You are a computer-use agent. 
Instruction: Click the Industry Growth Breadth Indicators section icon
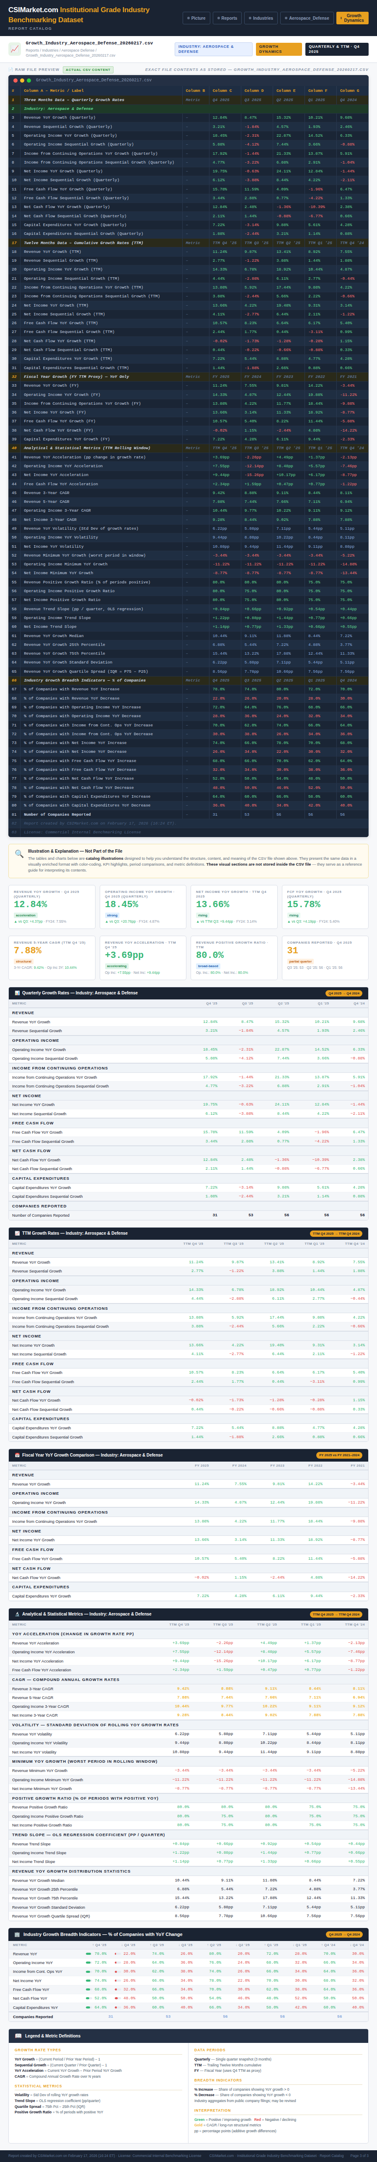tap(17, 1934)
